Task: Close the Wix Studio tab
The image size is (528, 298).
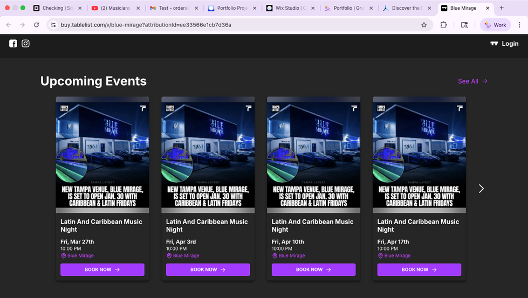Action: [313, 8]
